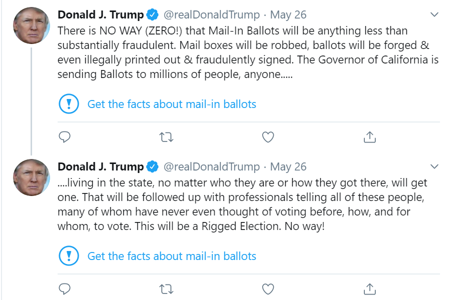Screen dimensions: 451x300
Task: Share the first tweet
Action: click(369, 137)
